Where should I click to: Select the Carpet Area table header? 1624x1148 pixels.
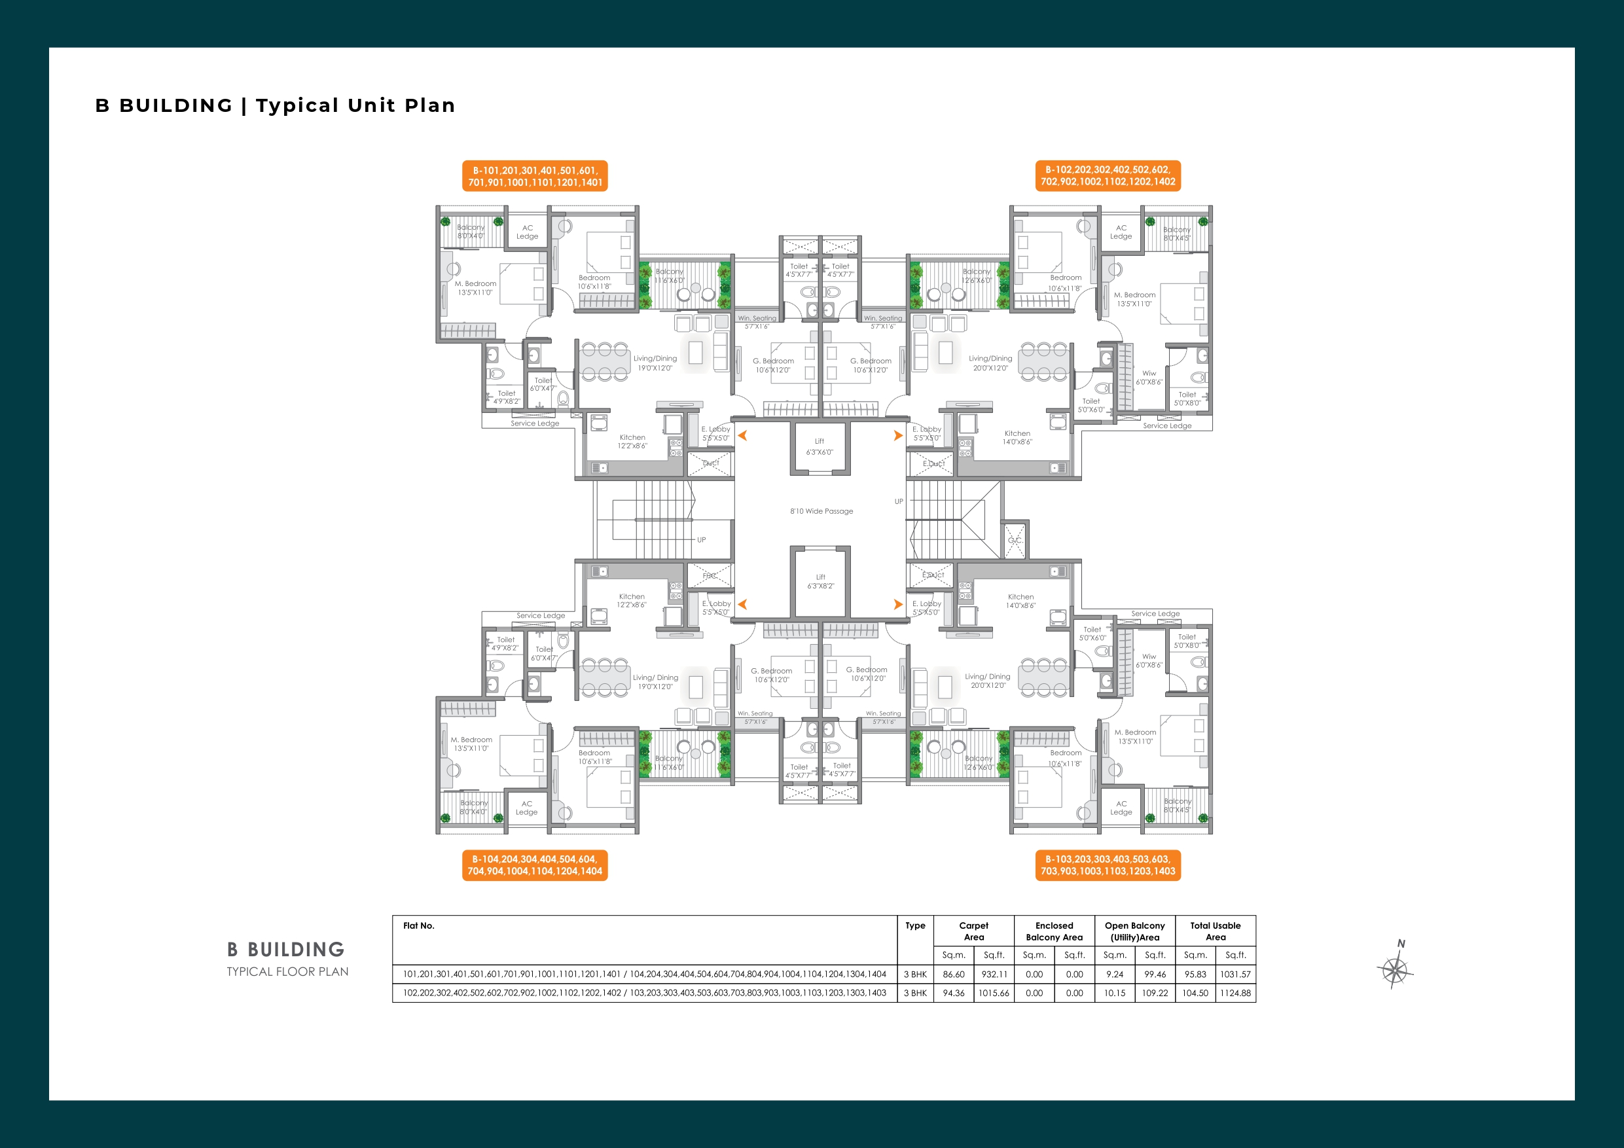[x=973, y=931]
